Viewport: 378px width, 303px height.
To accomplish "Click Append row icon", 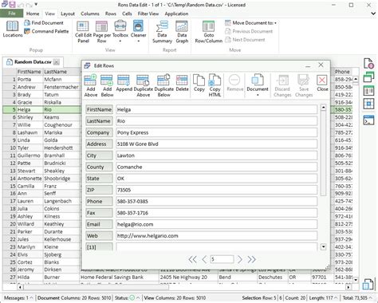I will click(x=124, y=83).
